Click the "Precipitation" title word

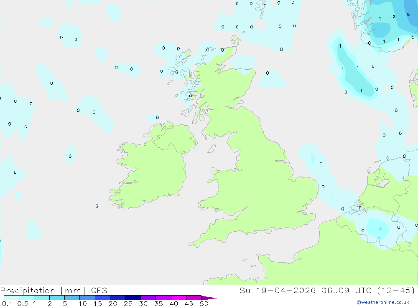pyautogui.click(x=28, y=291)
